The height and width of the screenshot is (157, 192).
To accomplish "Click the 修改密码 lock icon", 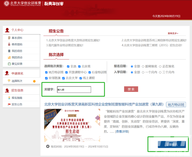I will click(x=9, y=44).
